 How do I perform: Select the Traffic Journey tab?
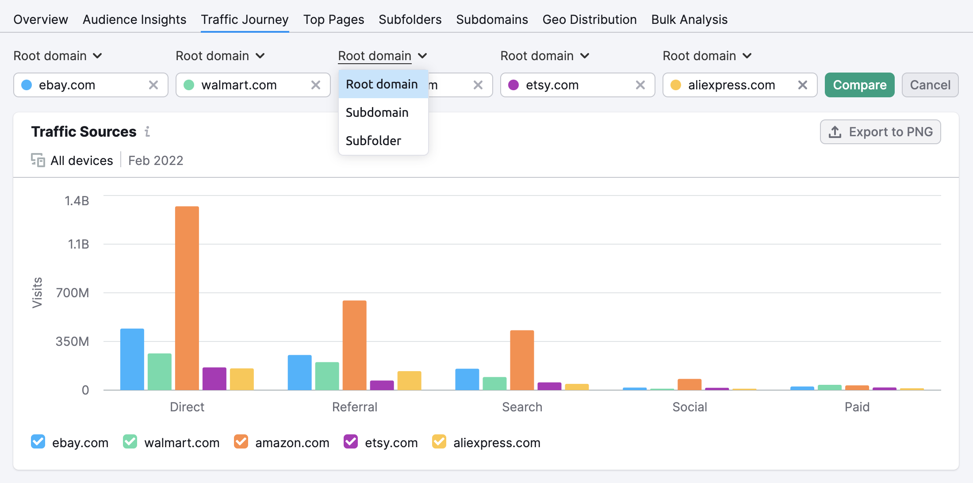245,19
